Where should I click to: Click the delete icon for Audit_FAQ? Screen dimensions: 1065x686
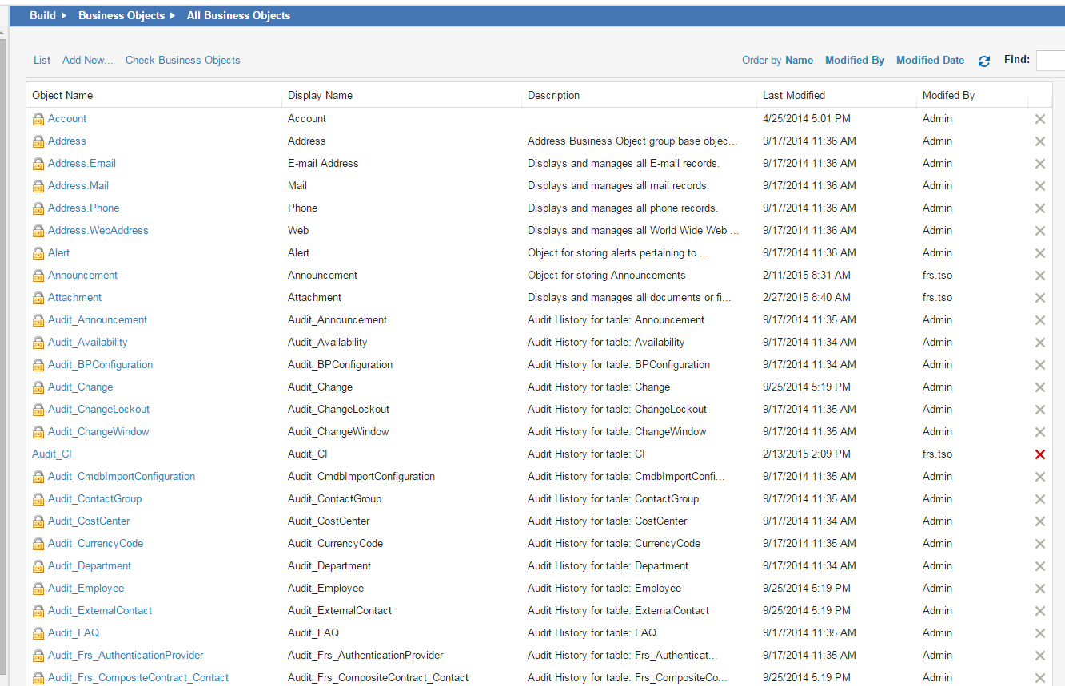pos(1040,632)
